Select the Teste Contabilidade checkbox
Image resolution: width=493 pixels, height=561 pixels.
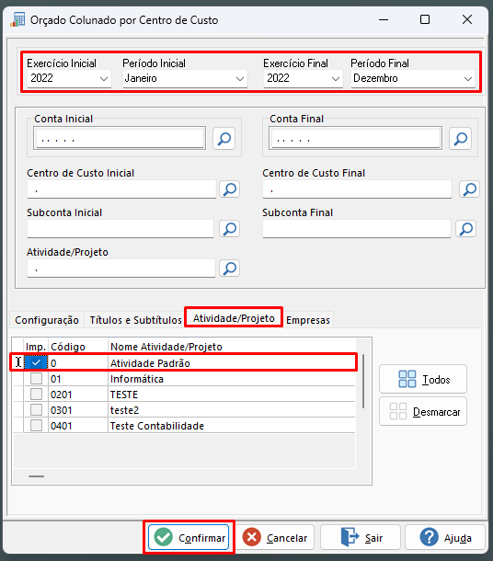pos(36,426)
